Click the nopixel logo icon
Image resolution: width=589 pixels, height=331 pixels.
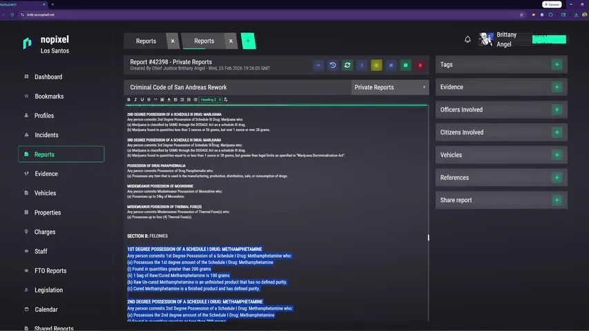[x=28, y=43]
